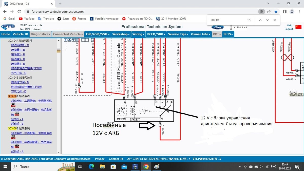Click the PTS logo
Image resolution: width=304 pixels, height=171 pixels.
point(8,27)
